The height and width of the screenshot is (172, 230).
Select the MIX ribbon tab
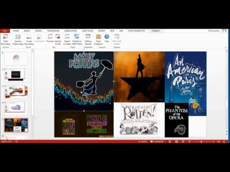121,31
